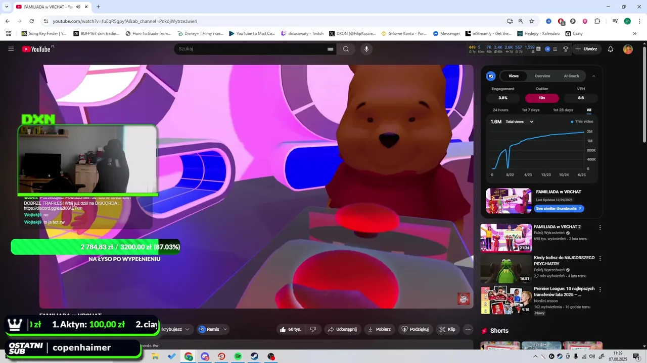Open view site information icon
Image resolution: width=647 pixels, height=363 pixels.
[46, 21]
